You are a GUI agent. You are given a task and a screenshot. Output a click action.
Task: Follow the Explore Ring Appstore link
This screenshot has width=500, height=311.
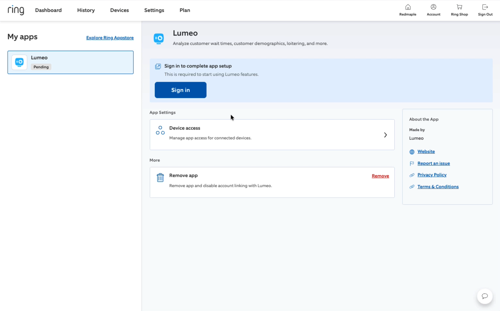pos(110,38)
